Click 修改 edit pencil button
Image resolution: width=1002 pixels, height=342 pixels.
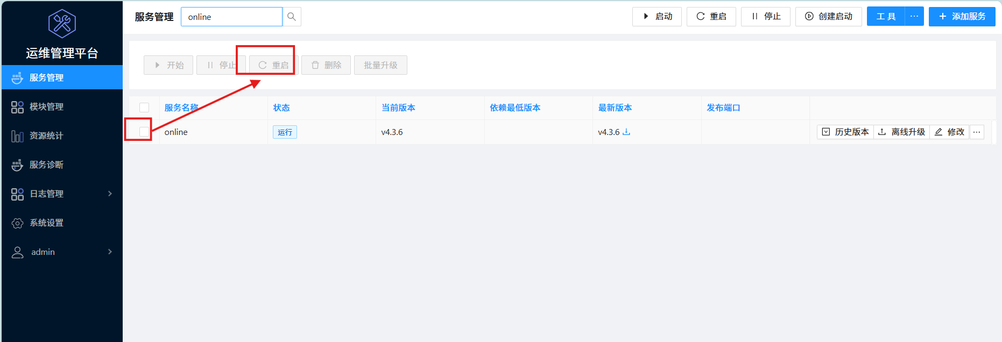[x=950, y=132]
